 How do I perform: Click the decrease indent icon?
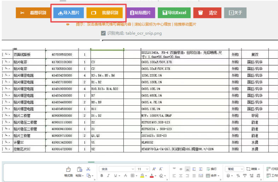[x=194, y=169]
